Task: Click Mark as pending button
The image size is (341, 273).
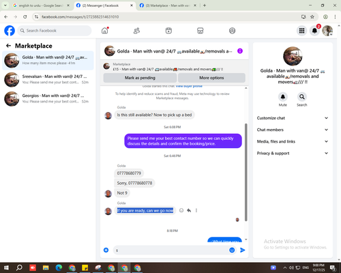Action: [x=140, y=78]
